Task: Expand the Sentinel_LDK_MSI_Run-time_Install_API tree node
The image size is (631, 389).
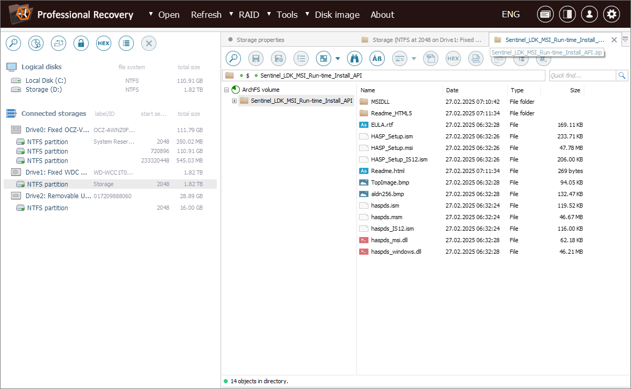Action: coord(234,101)
